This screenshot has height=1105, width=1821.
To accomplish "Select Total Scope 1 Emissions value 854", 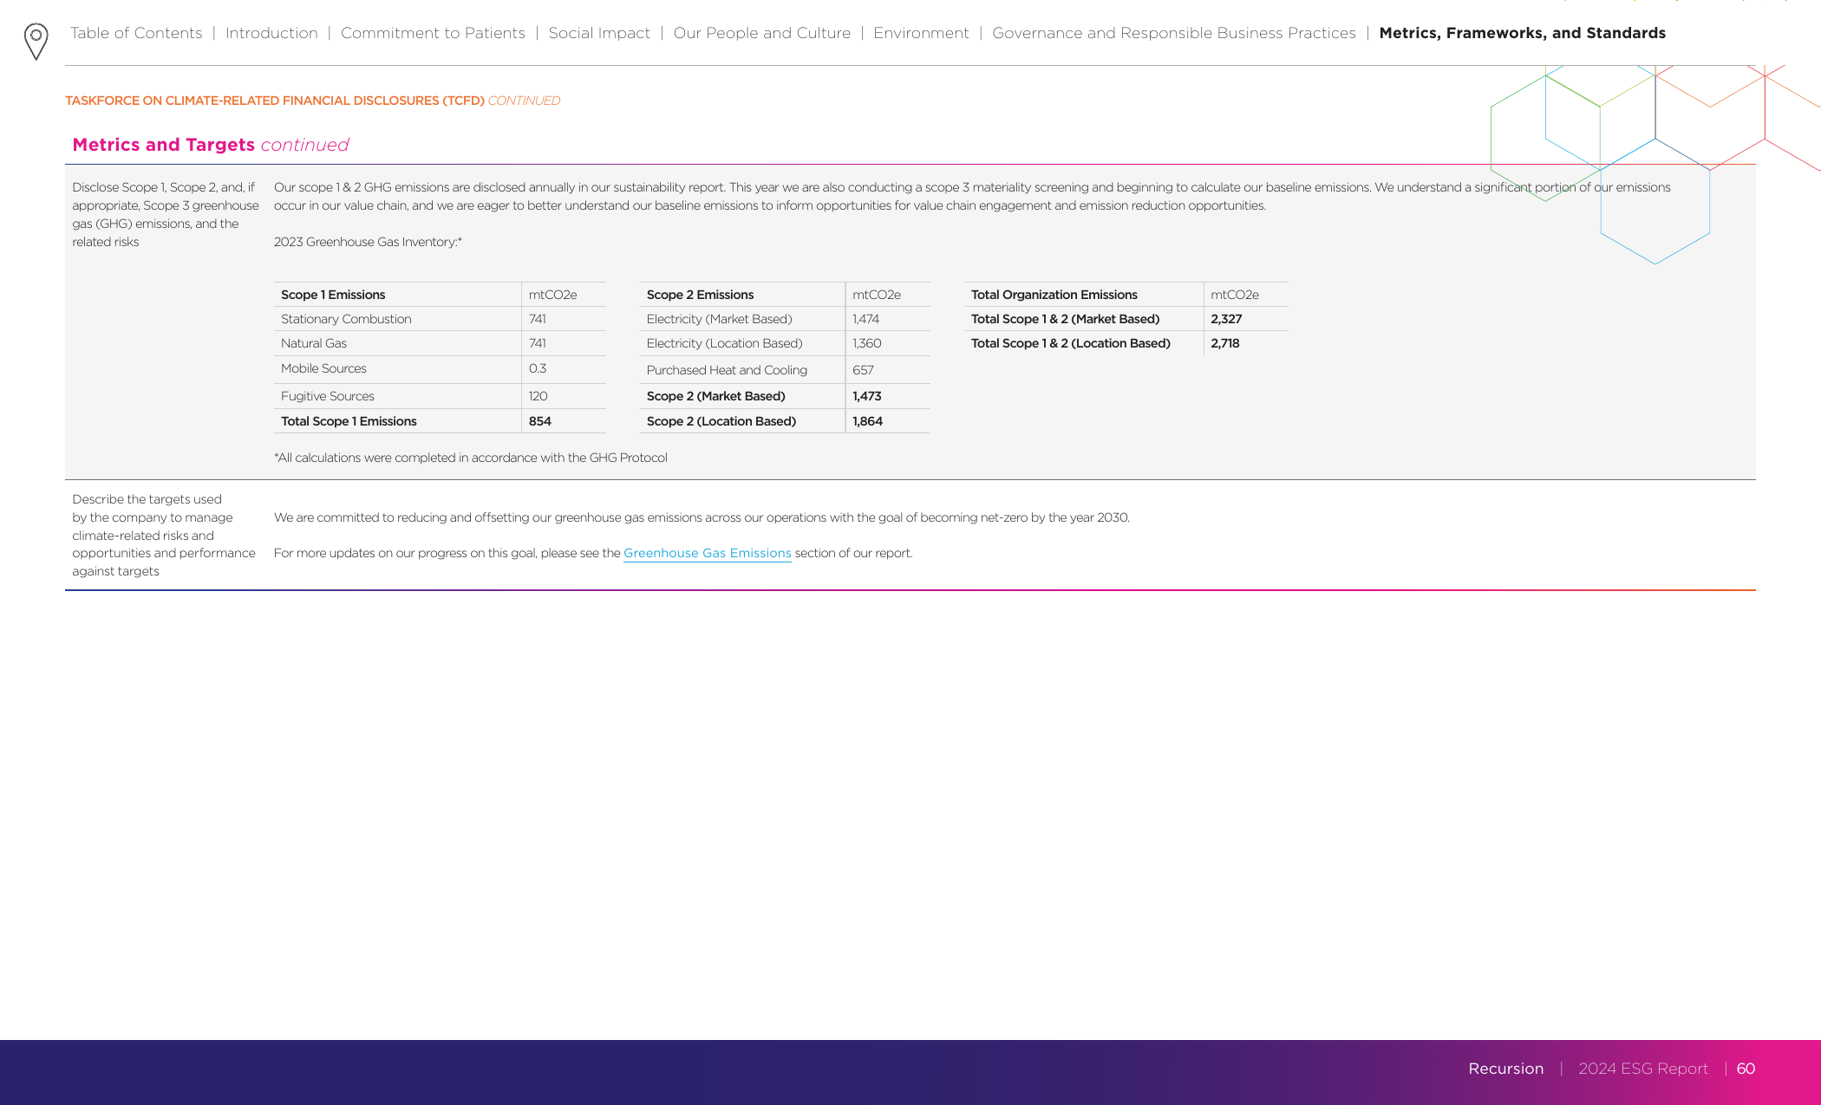I will click(x=540, y=421).
